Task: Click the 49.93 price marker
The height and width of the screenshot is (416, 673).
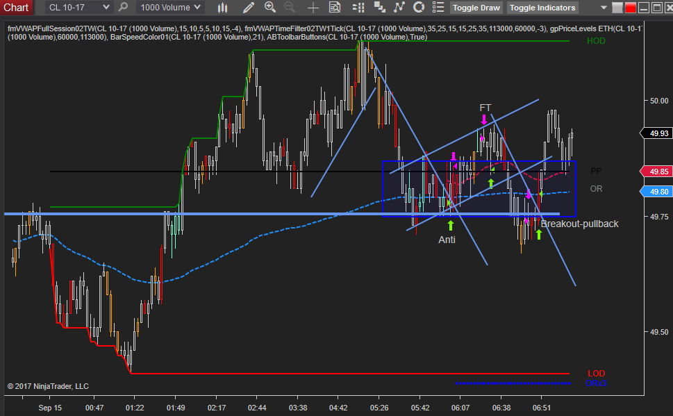Action: (x=656, y=133)
